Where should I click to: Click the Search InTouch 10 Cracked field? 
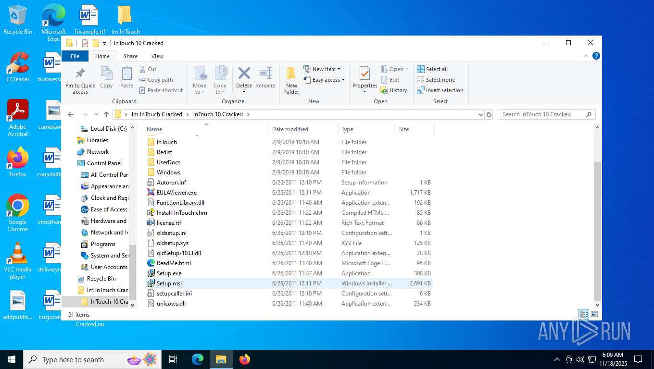tap(546, 114)
